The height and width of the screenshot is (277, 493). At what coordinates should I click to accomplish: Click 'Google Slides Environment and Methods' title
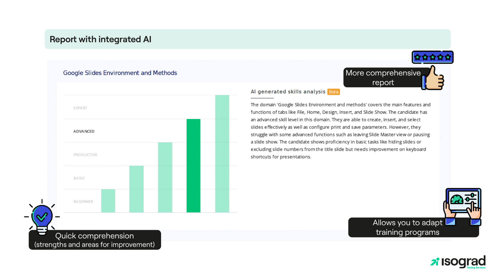(120, 73)
